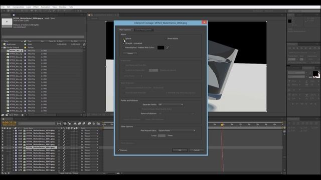The height and width of the screenshot is (180, 321).
Task: Click current time indicator marker in timeline
Action: (x=222, y=124)
